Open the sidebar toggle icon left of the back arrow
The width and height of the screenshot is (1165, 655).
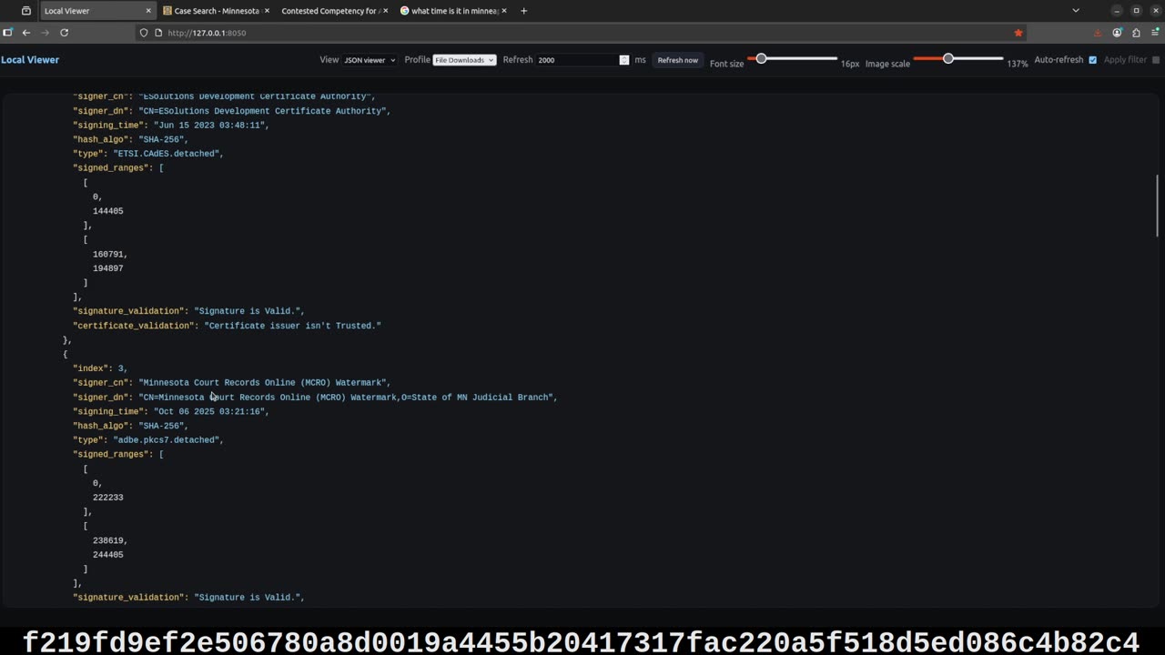(x=7, y=33)
